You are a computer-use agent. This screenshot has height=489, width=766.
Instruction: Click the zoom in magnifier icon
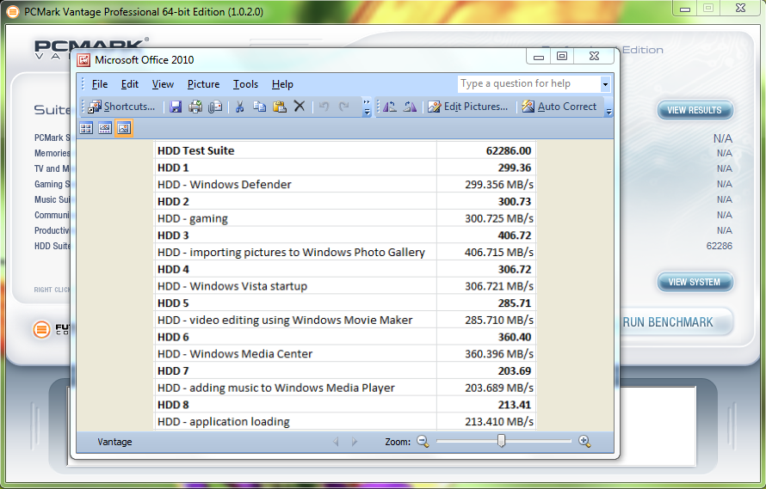pyautogui.click(x=584, y=441)
